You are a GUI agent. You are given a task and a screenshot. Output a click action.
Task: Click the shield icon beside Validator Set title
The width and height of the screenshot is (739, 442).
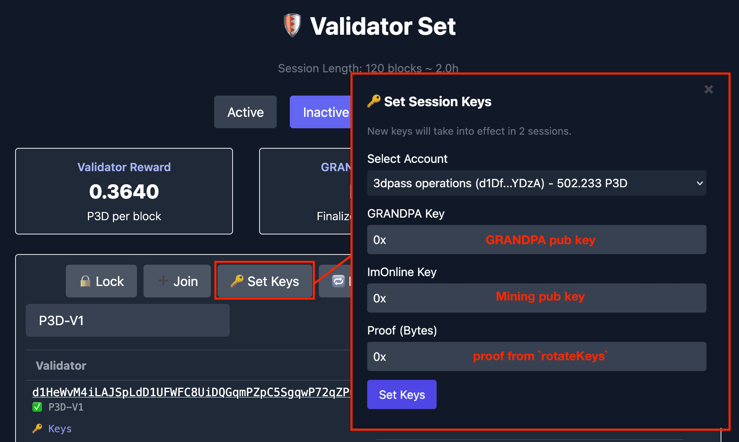pyautogui.click(x=292, y=25)
